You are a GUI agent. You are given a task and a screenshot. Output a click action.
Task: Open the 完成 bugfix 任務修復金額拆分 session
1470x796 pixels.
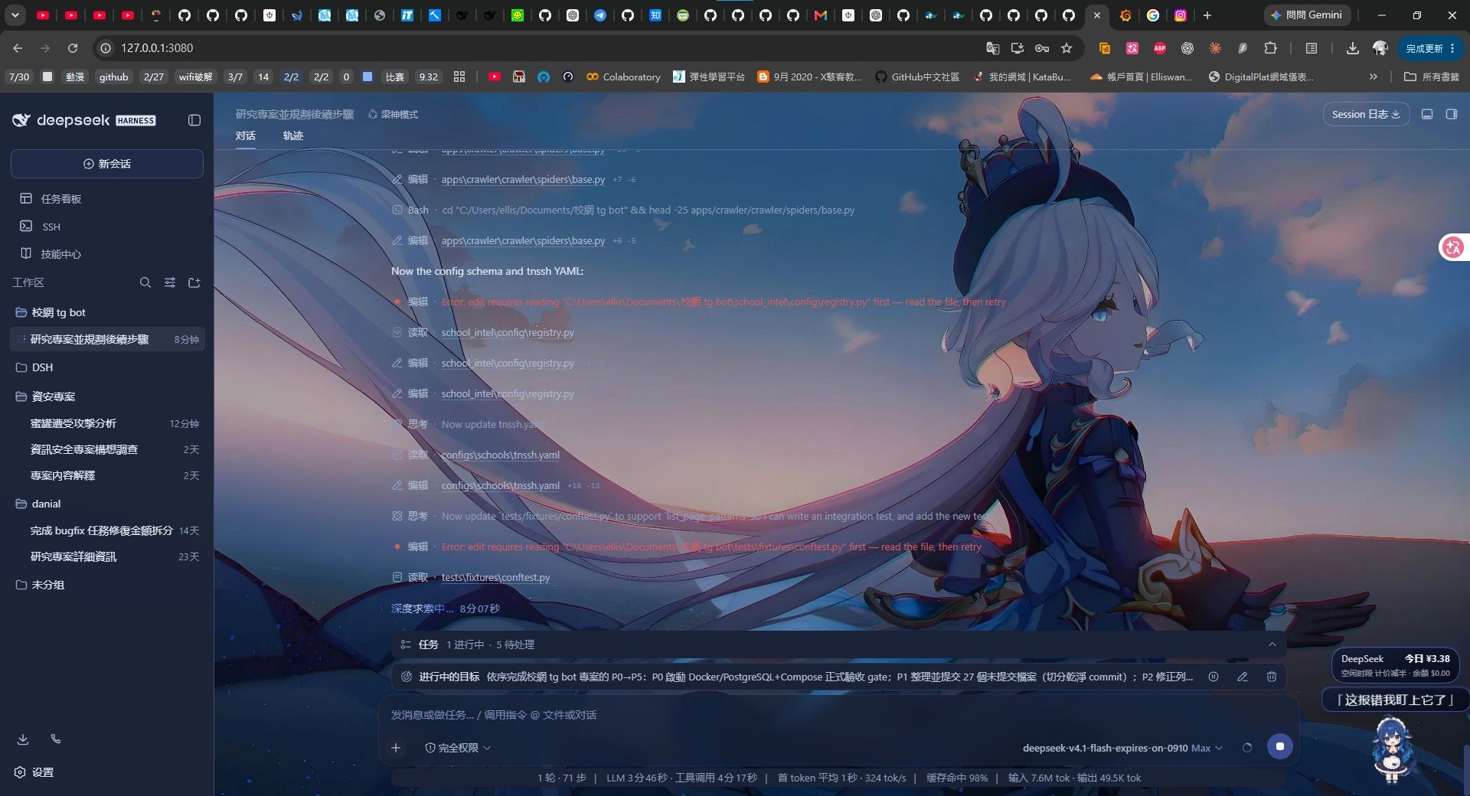pos(107,530)
